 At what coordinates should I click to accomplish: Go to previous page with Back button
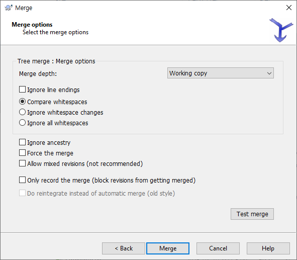pos(124,248)
